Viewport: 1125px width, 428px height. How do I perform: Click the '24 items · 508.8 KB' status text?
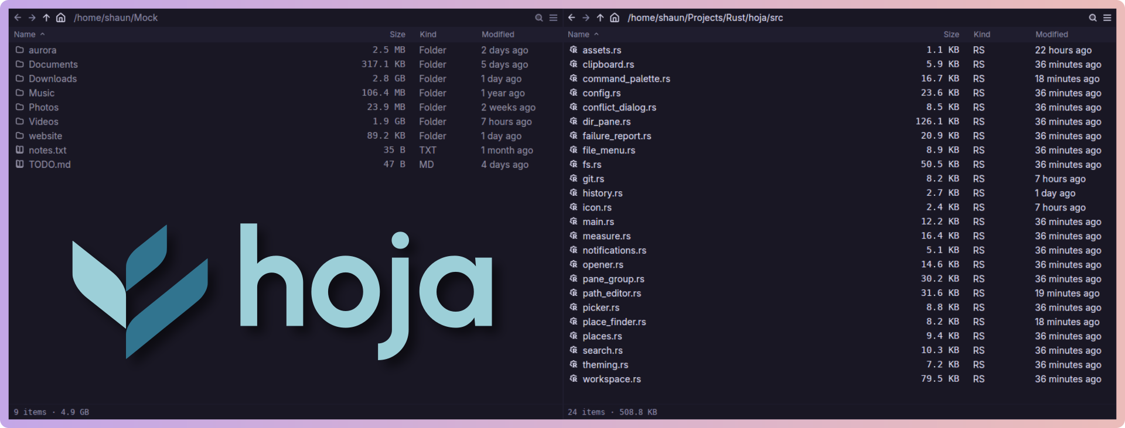612,412
